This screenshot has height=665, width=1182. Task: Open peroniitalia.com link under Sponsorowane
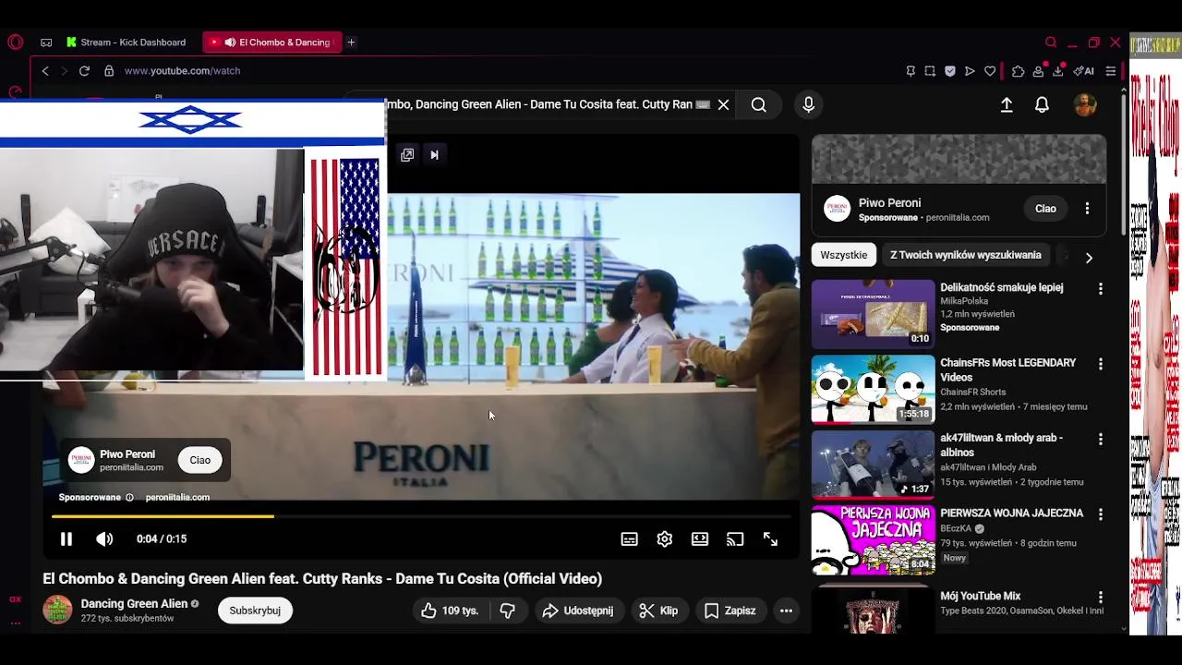[x=177, y=497]
